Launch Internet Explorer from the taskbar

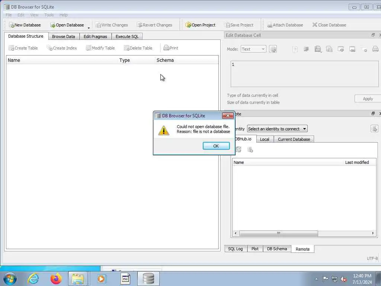pyautogui.click(x=33, y=279)
